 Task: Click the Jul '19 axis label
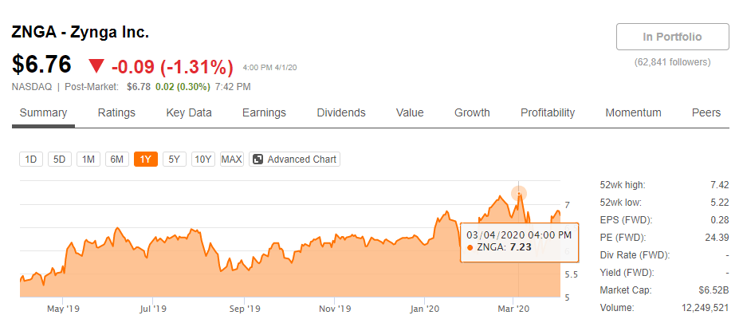[x=154, y=309]
